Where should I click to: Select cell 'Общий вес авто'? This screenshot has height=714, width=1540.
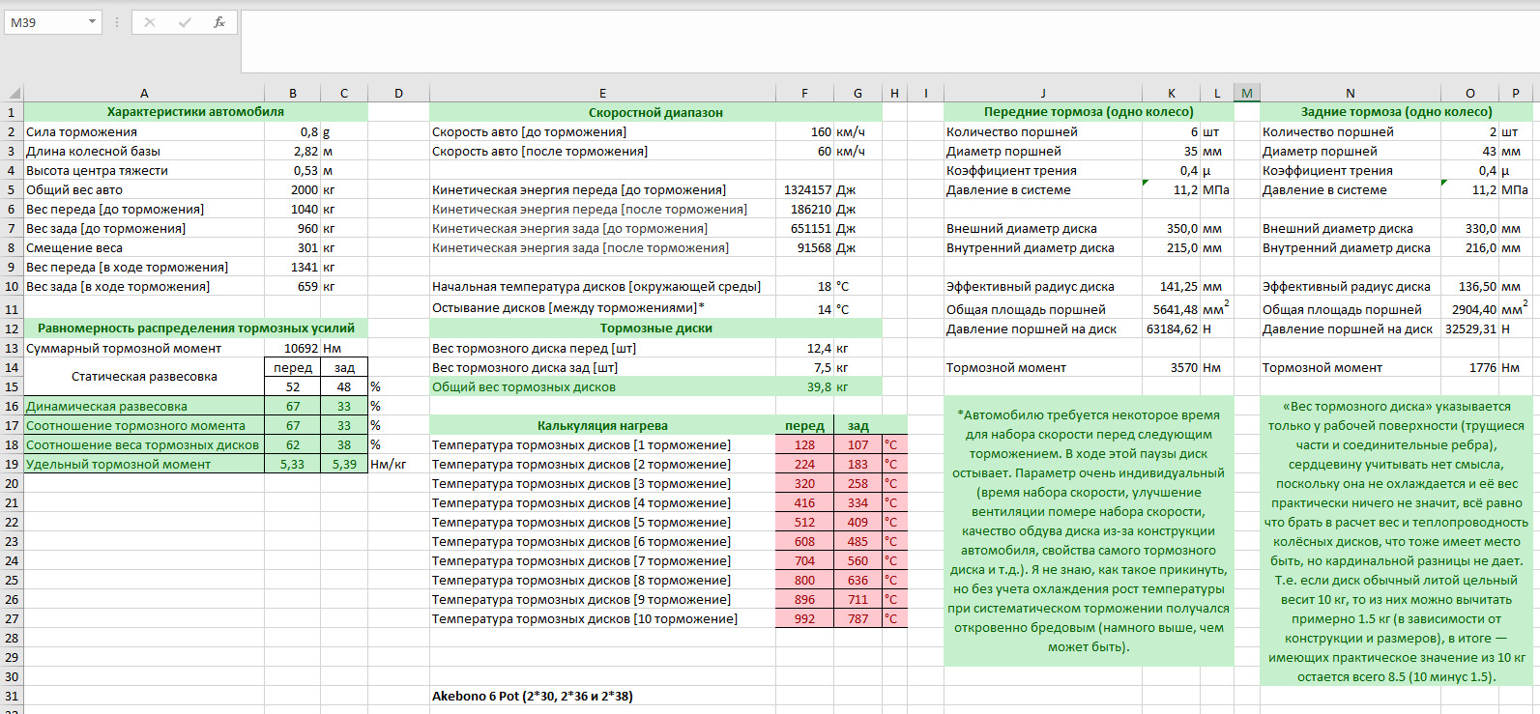click(144, 189)
